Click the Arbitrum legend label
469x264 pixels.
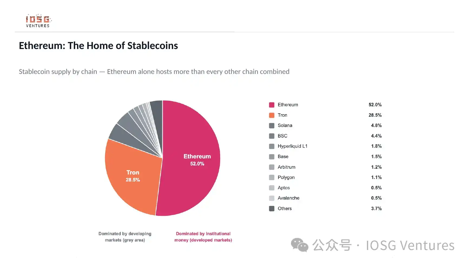[x=286, y=167]
